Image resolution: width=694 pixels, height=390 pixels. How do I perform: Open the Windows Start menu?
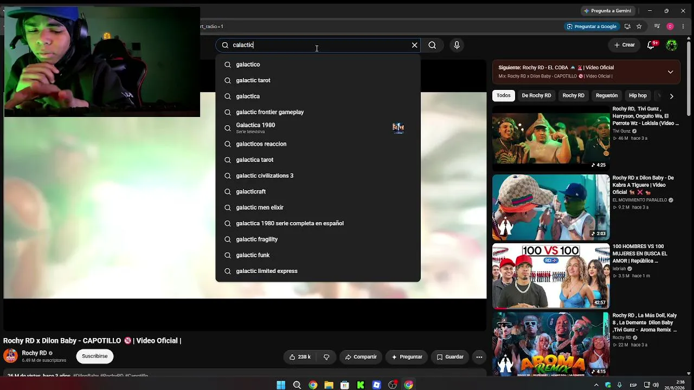[281, 385]
